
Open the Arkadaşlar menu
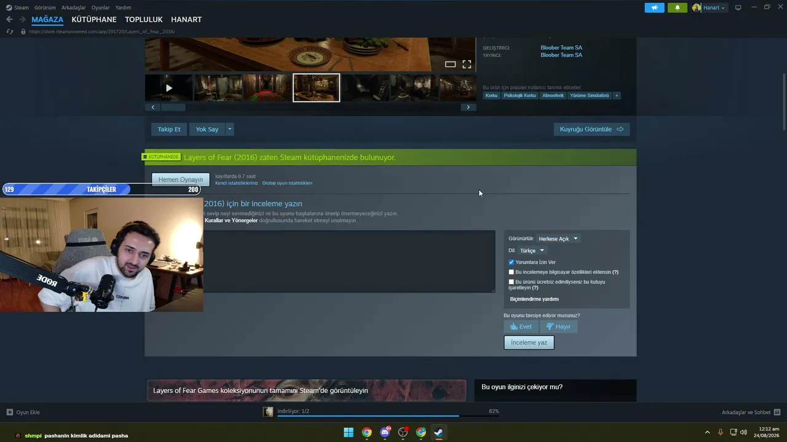[74, 7]
